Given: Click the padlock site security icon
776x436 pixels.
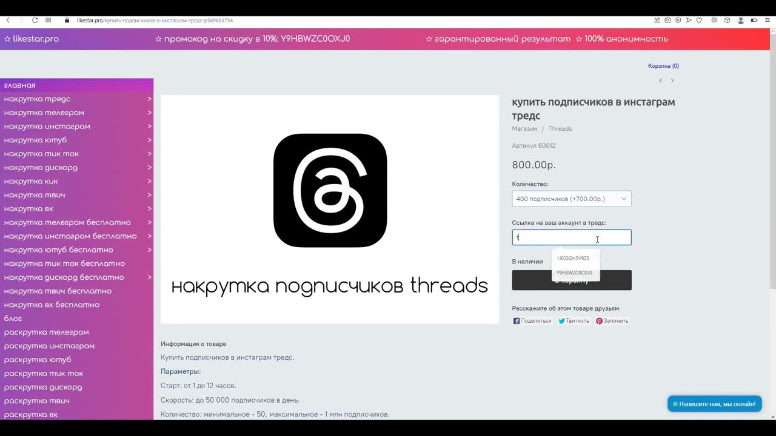Looking at the screenshot, I should (x=67, y=20).
